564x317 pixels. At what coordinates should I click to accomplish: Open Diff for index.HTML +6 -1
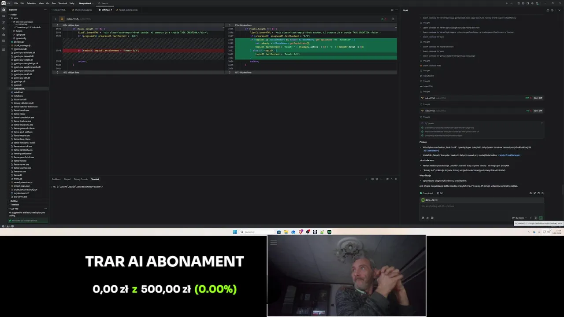tap(538, 111)
